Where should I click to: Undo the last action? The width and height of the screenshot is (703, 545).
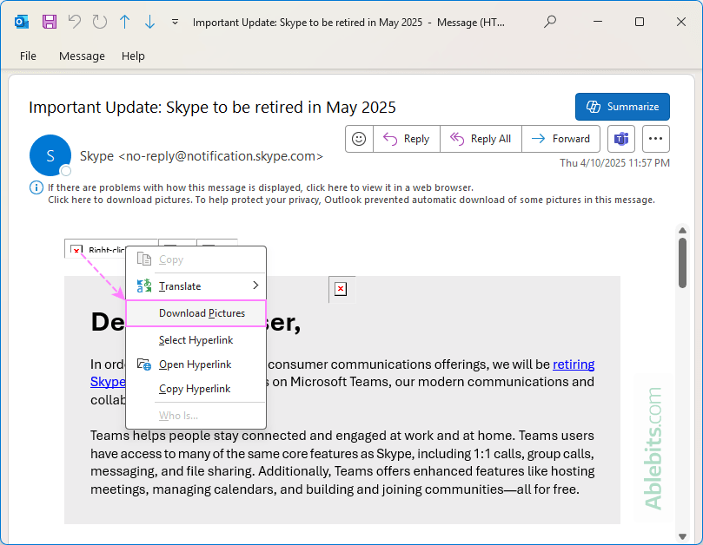[75, 22]
